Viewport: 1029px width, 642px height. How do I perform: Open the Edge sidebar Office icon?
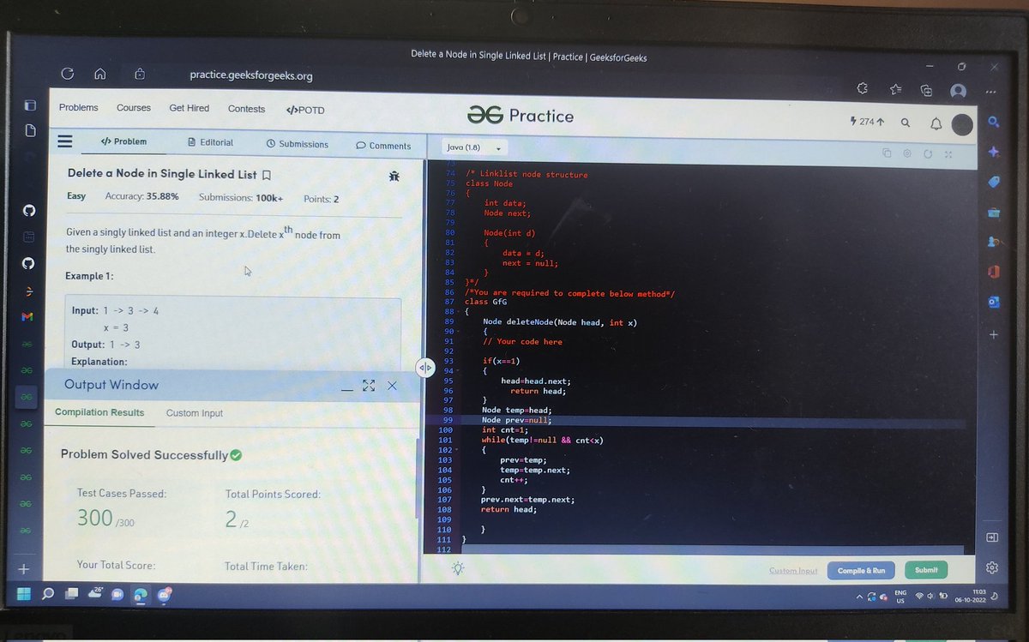994,272
